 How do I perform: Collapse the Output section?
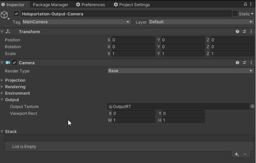(2, 100)
